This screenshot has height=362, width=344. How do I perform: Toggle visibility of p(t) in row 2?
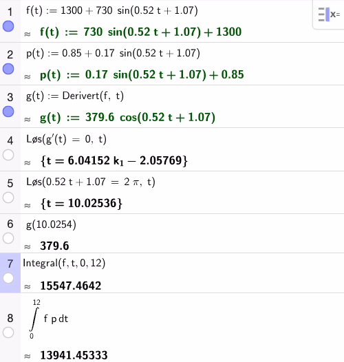click(8, 69)
